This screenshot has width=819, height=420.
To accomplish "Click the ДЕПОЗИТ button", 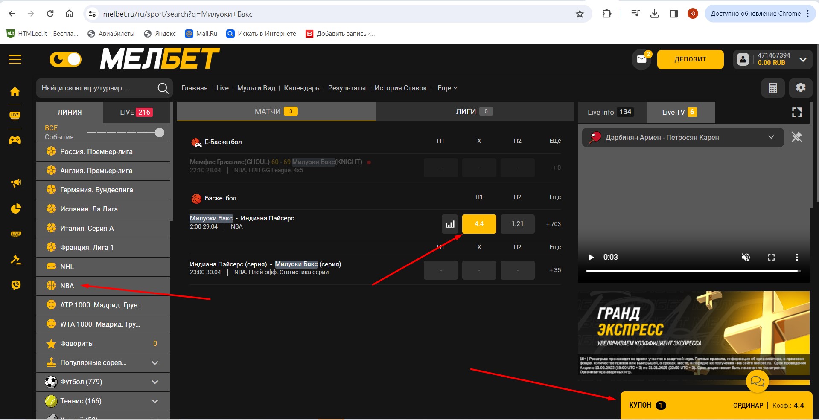I will click(x=690, y=59).
